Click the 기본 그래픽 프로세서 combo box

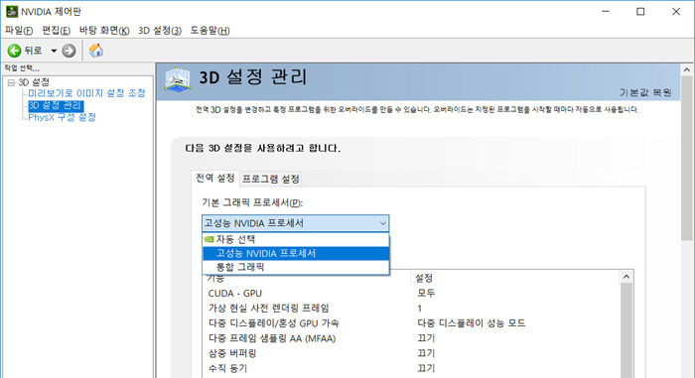pos(295,223)
